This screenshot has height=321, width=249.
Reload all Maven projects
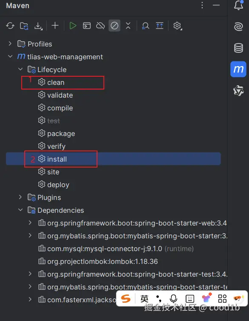point(10,26)
